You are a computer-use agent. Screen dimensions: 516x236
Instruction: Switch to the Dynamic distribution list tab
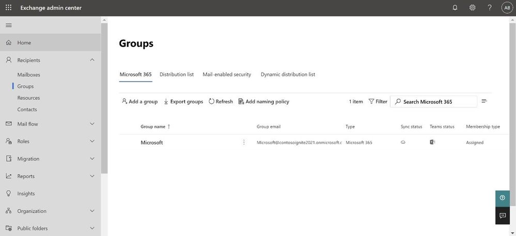(288, 74)
